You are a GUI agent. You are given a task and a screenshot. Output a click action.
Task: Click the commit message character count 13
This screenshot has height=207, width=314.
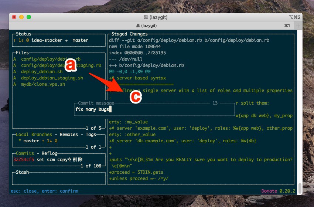215,103
